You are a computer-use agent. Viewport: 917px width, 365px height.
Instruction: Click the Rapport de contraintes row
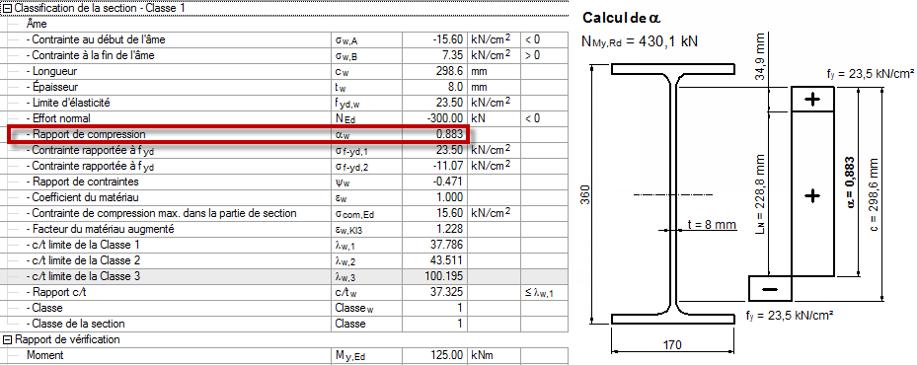[283, 182]
